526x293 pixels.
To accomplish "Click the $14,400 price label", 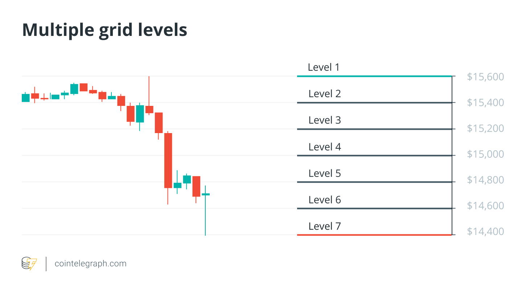I will [485, 231].
